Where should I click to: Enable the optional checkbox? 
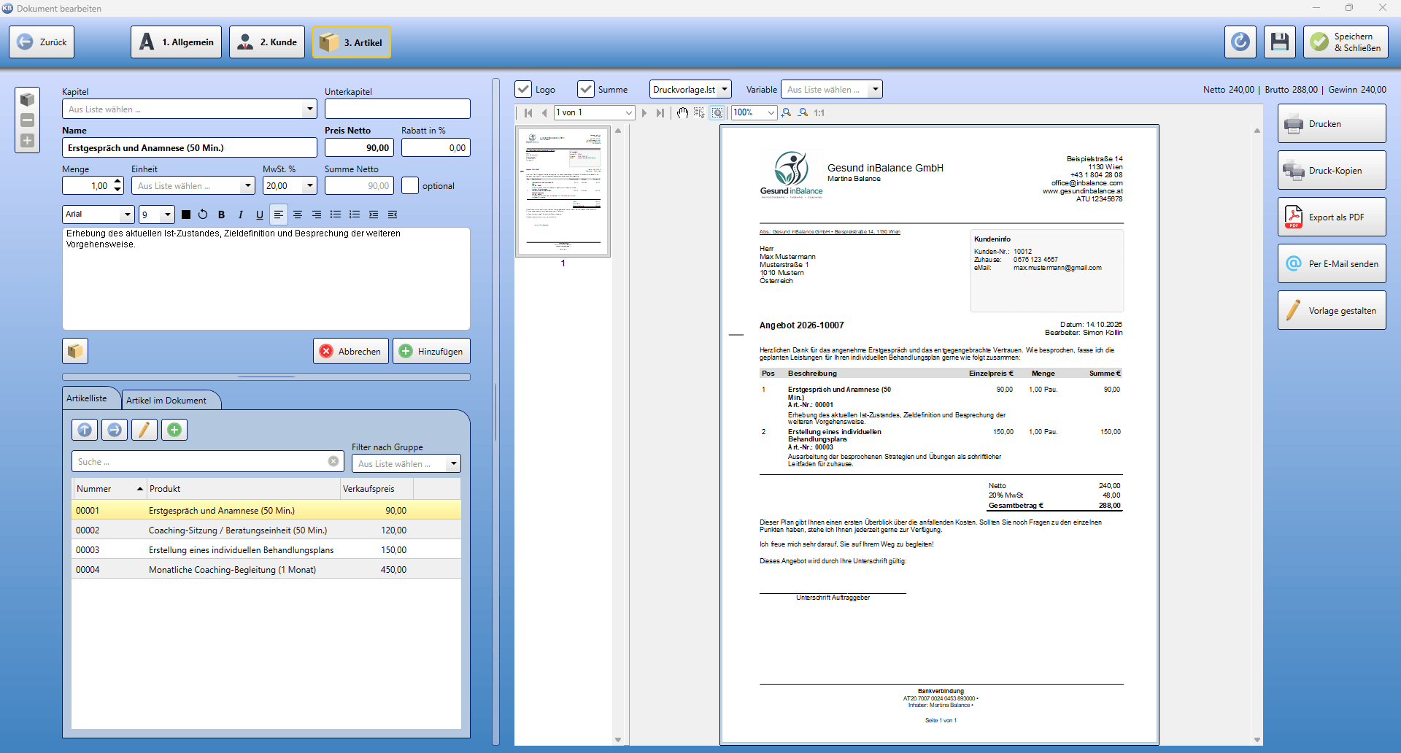(410, 185)
